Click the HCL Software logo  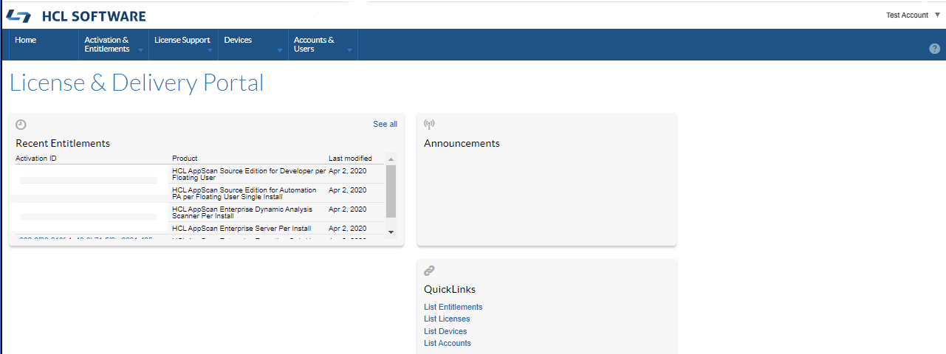coord(76,16)
